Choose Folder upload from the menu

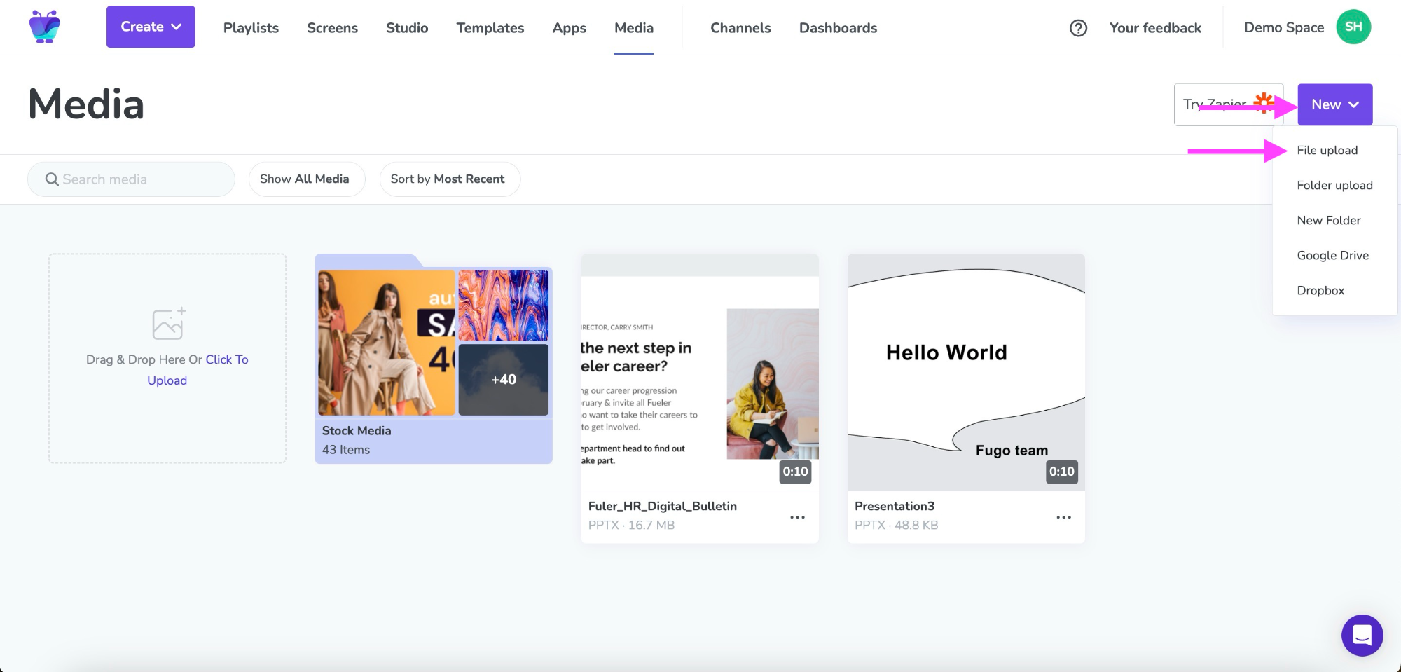pos(1334,185)
